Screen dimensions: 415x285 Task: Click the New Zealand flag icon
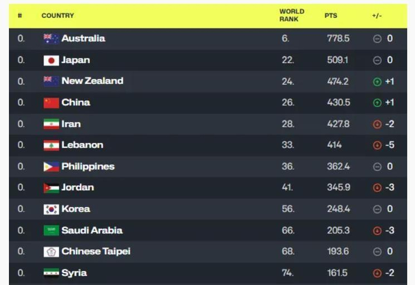click(51, 81)
